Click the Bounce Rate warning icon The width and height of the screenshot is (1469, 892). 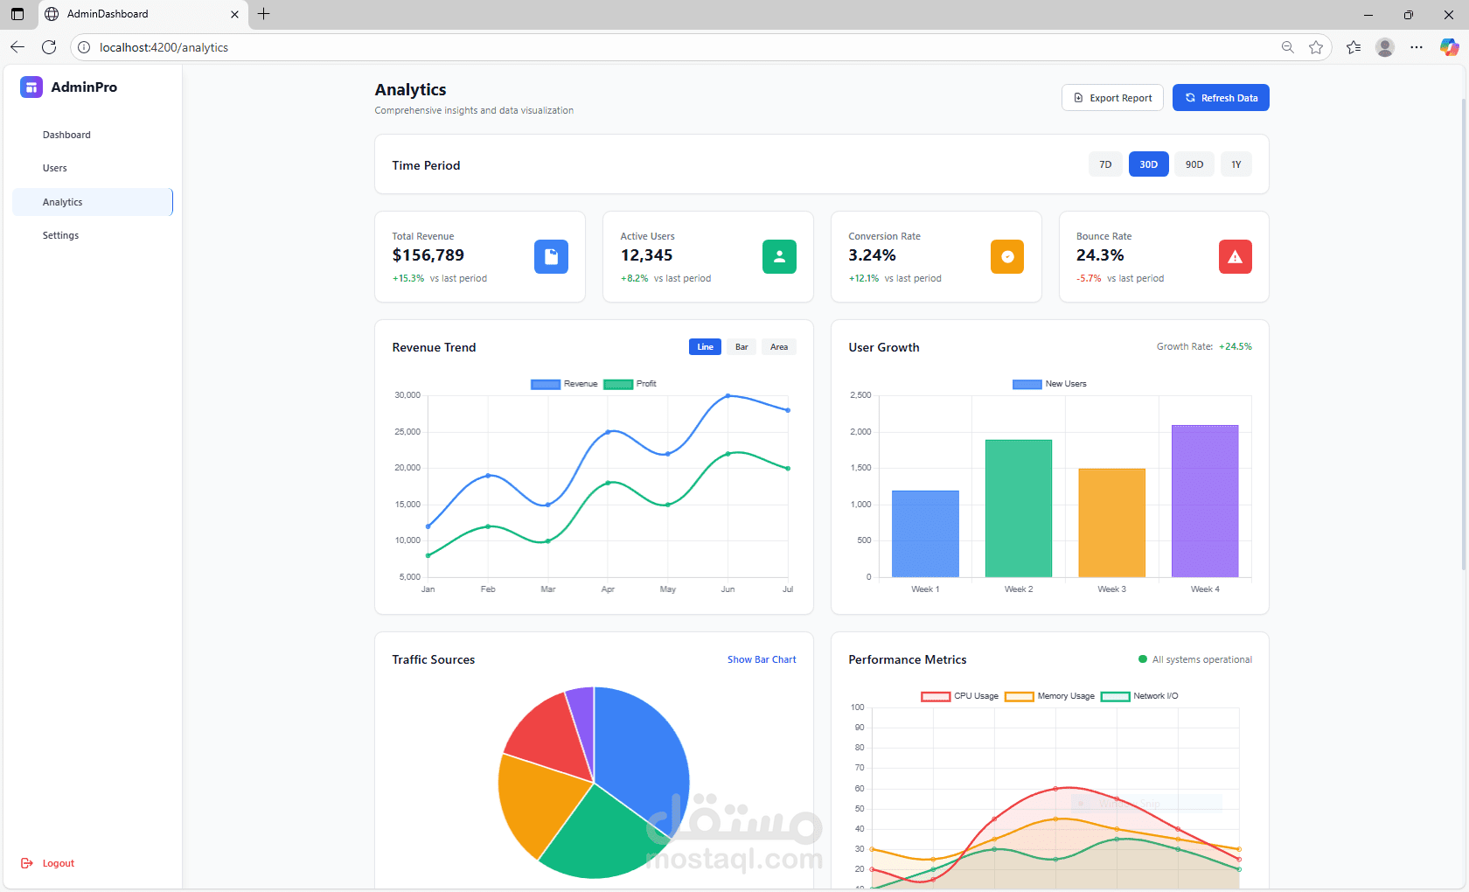point(1236,256)
